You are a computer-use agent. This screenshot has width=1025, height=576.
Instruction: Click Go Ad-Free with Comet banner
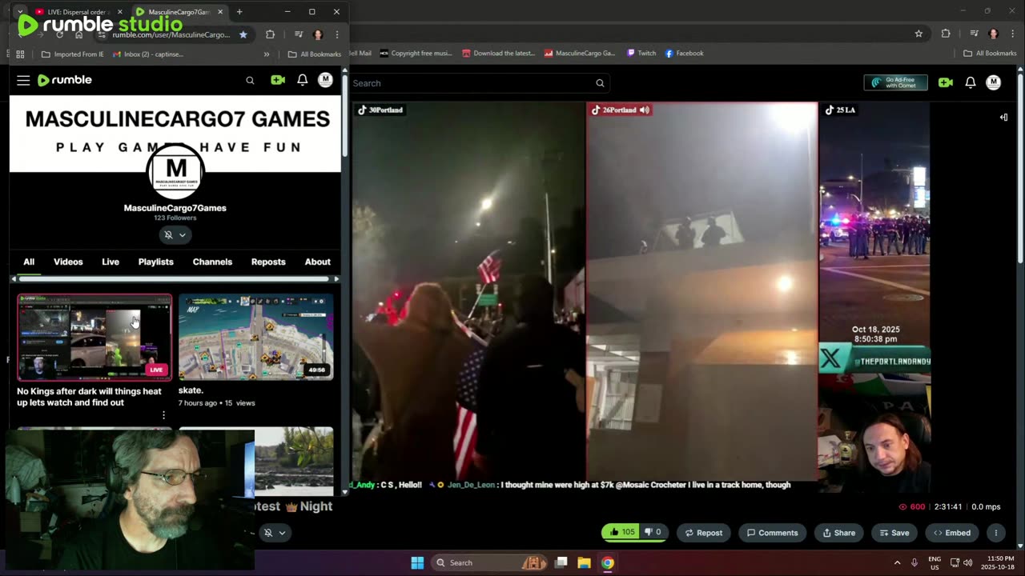click(x=895, y=82)
